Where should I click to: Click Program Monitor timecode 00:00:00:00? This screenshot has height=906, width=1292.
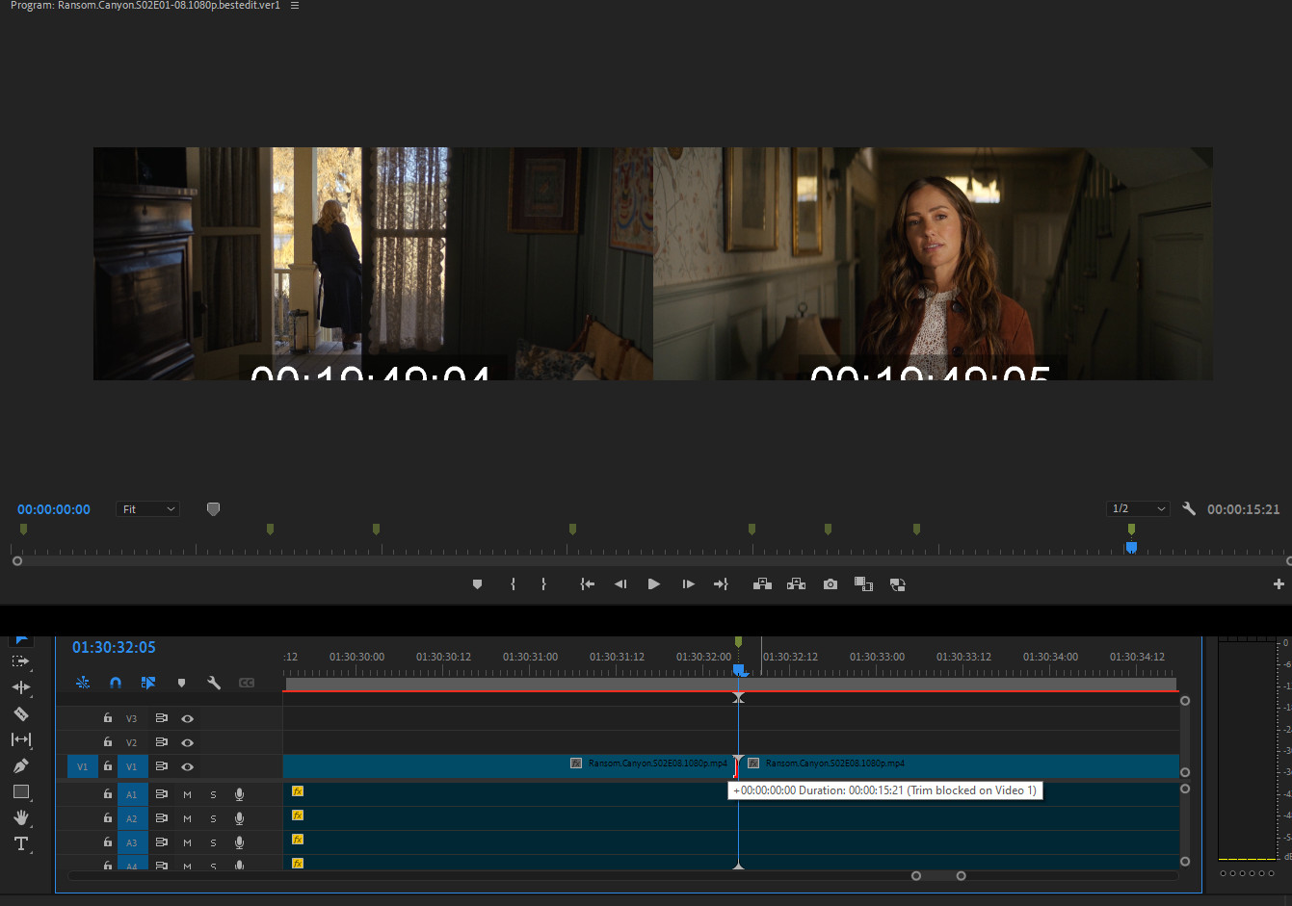pos(54,509)
